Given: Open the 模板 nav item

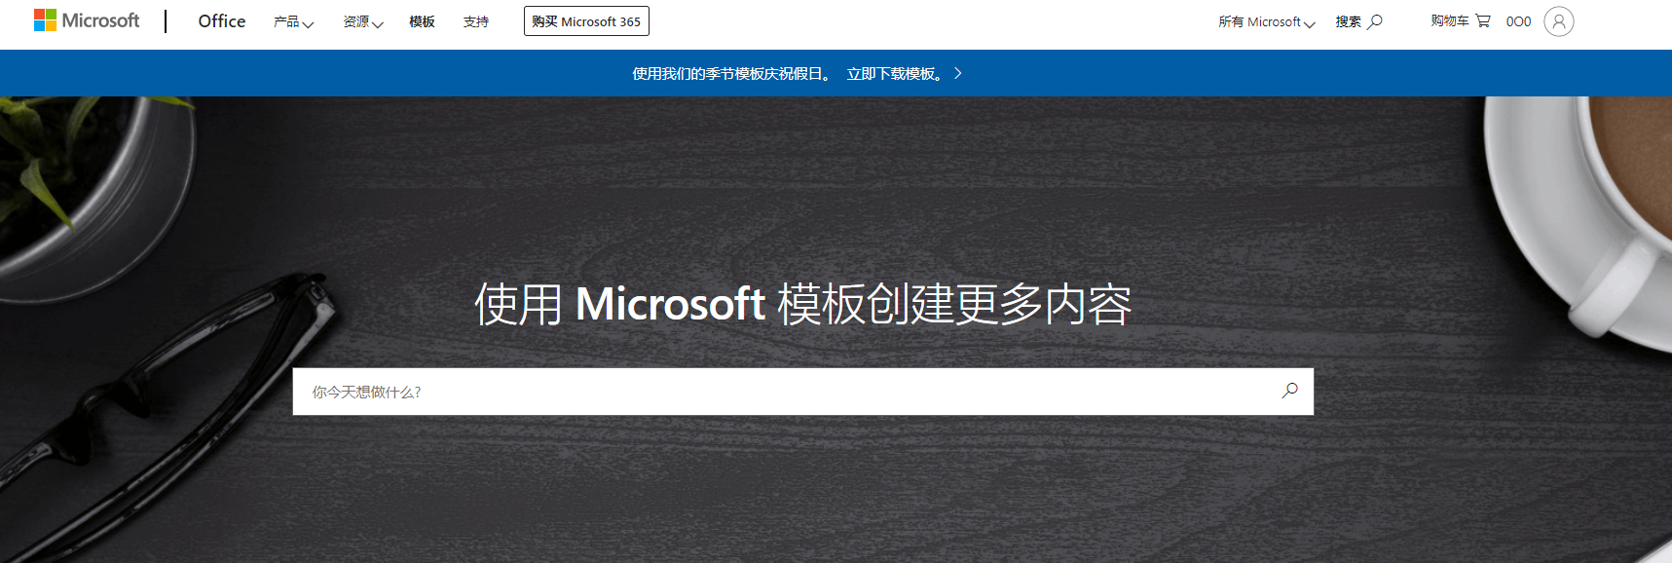Looking at the screenshot, I should 422,21.
